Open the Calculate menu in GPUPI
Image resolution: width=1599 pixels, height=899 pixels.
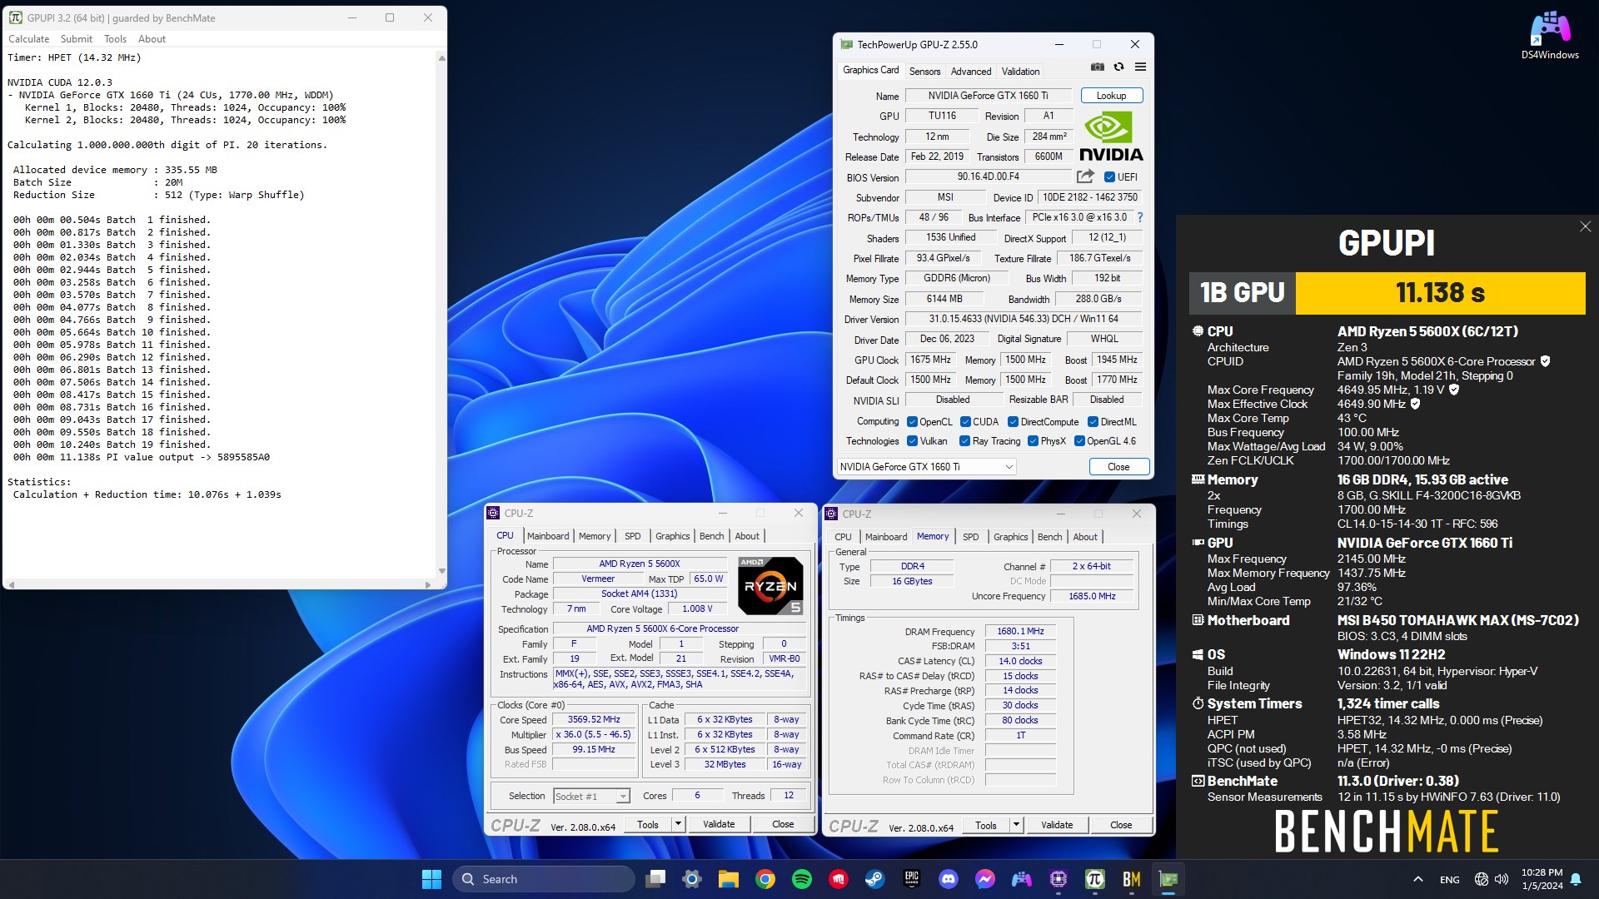click(x=28, y=39)
